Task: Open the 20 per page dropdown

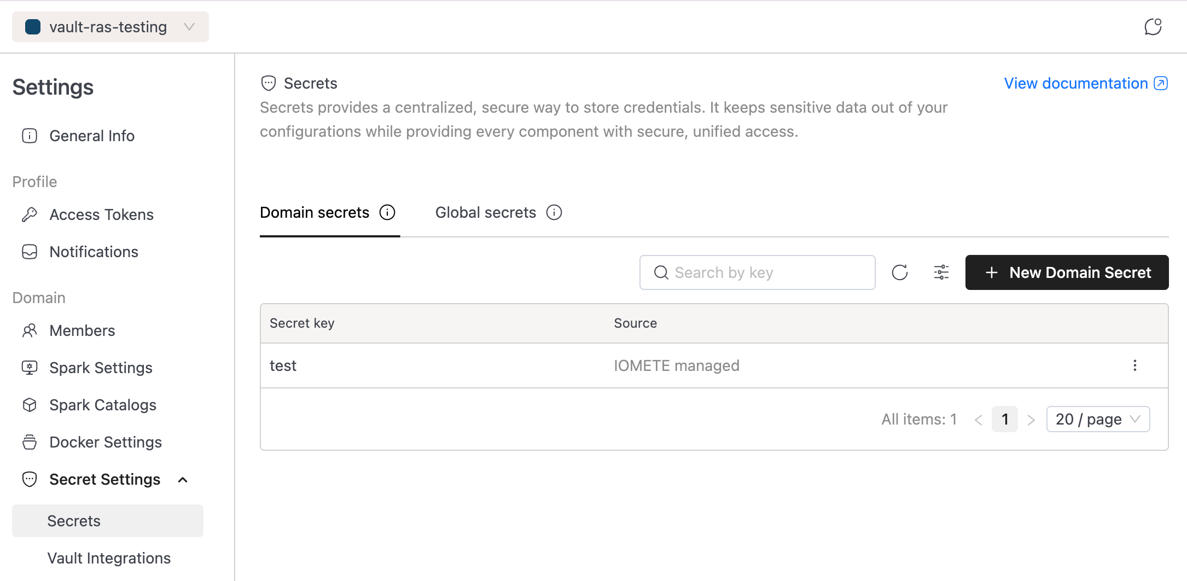Action: click(1097, 419)
